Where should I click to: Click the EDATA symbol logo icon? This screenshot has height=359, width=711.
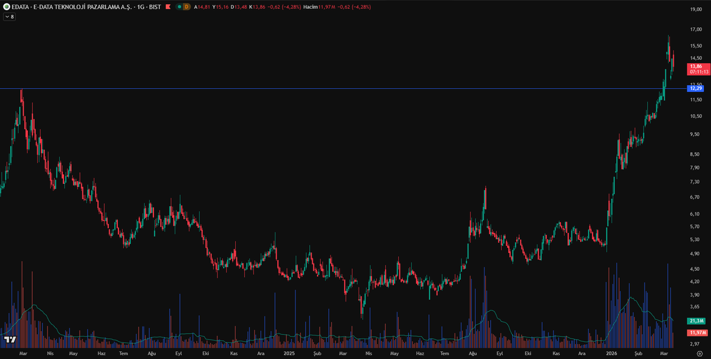[7, 7]
